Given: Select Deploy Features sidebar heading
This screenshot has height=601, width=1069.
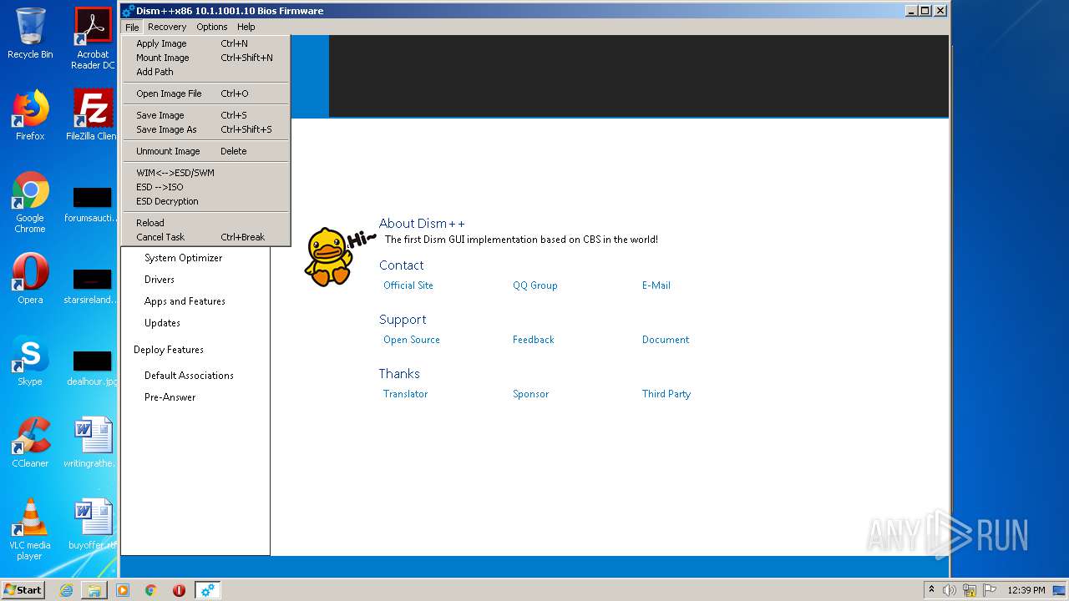Looking at the screenshot, I should click(168, 350).
